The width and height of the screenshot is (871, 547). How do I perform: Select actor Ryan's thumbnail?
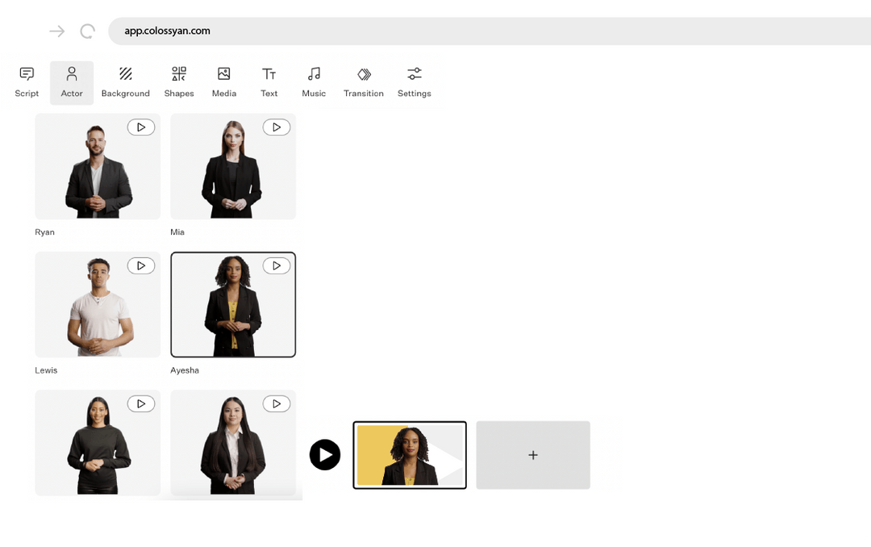[x=97, y=166]
